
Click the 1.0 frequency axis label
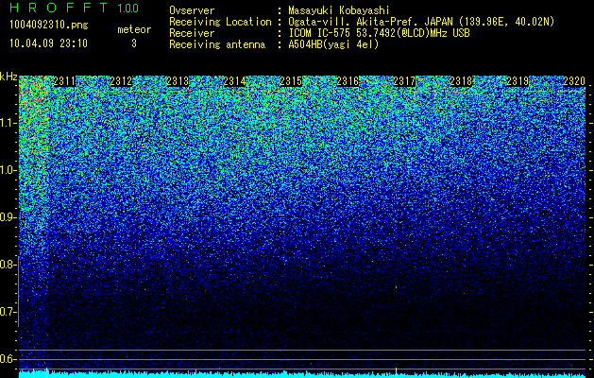(8, 170)
